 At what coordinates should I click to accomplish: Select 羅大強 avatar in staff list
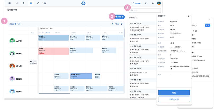12,79
